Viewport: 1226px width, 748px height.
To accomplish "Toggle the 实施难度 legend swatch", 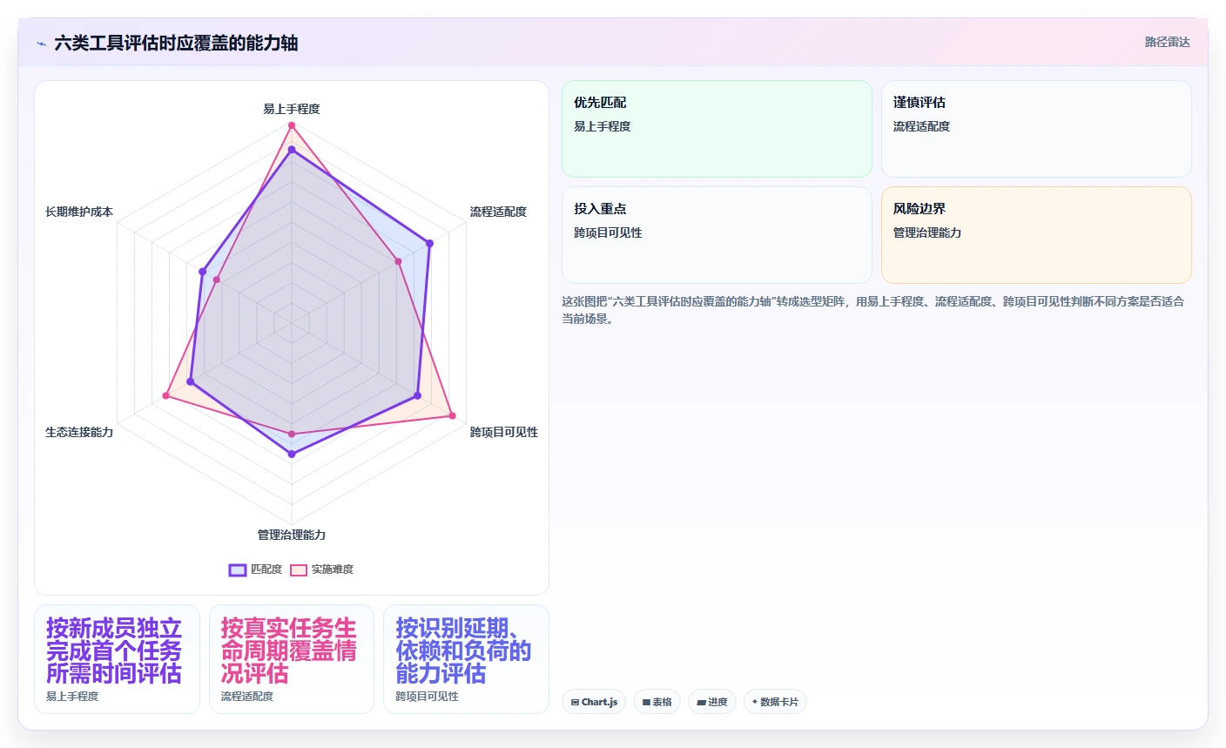I will (299, 569).
